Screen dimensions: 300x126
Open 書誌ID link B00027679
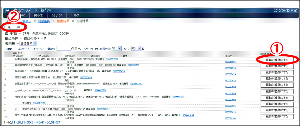(230, 80)
